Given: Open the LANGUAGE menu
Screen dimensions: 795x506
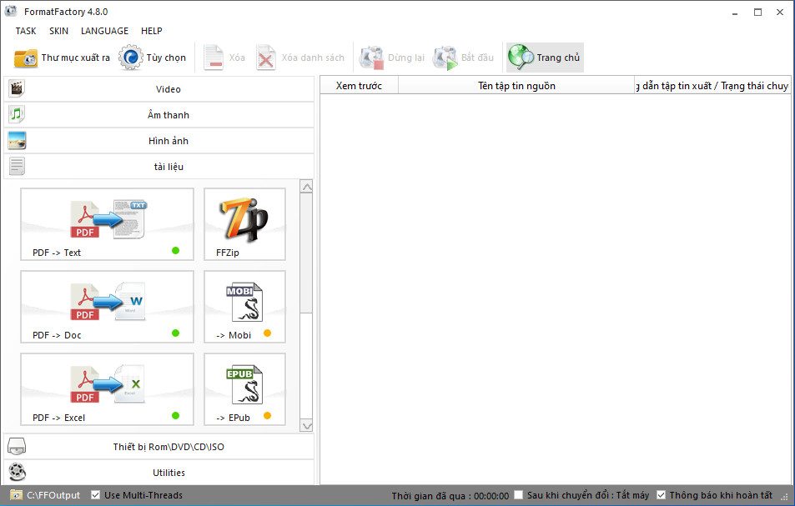Looking at the screenshot, I should point(104,31).
